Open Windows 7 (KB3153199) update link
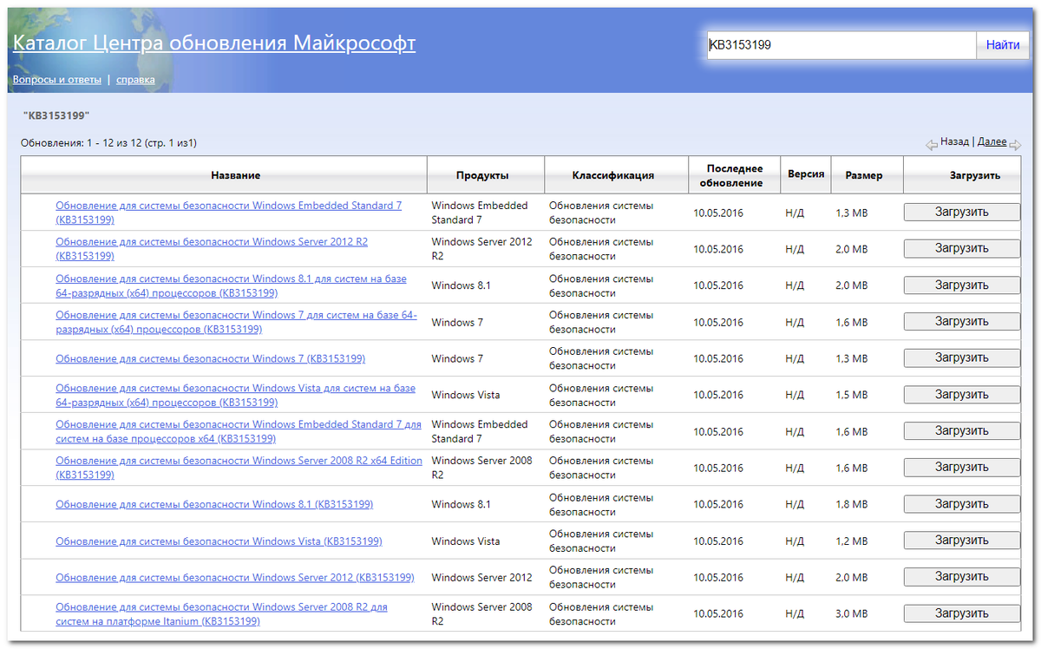This screenshot has height=649, width=1041. 210,358
